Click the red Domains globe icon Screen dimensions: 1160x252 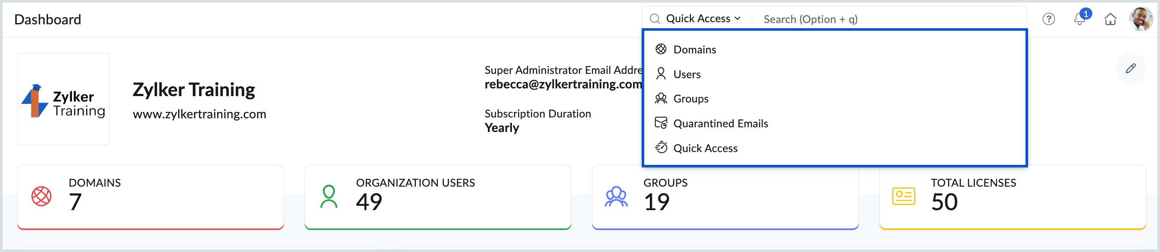[x=42, y=196]
